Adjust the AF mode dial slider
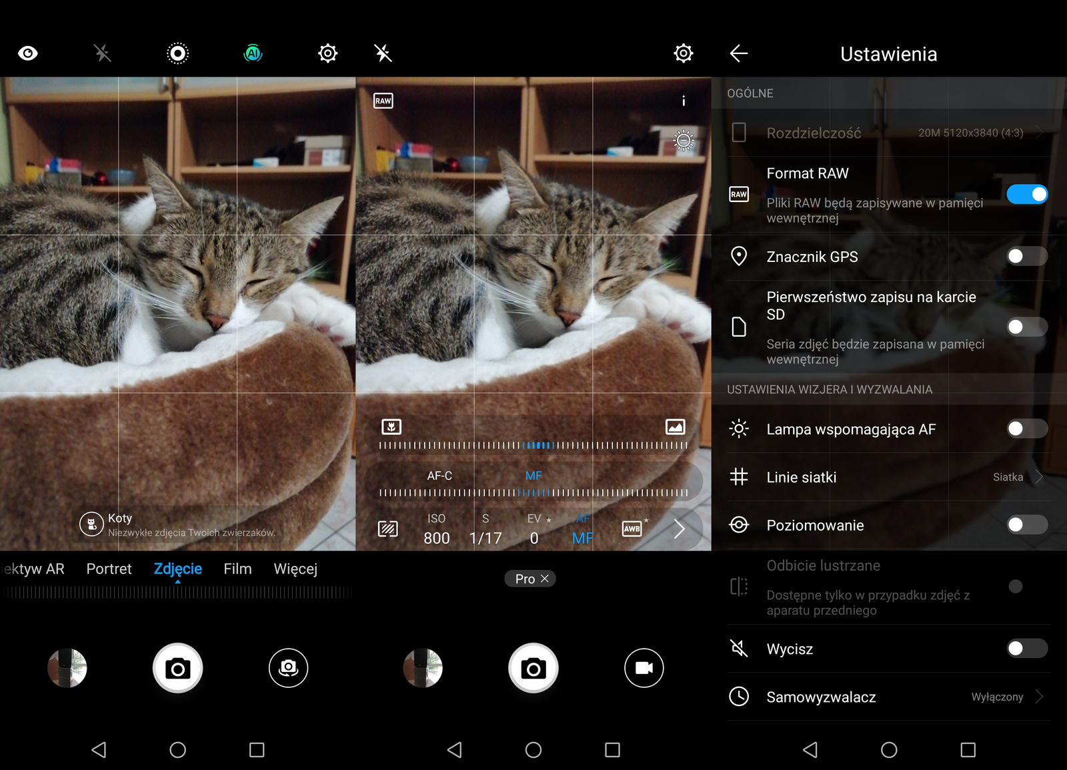 click(x=533, y=493)
